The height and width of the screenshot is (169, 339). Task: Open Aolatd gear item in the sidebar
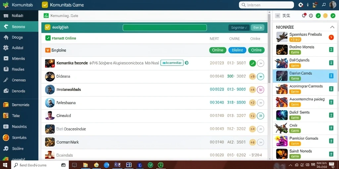(x=19, y=48)
